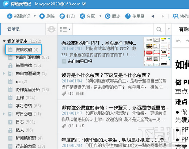Image resolution: width=189 pixels, height=149 pixels.
Task: Click the Sync (同步) toolbar button
Action: 113,16
